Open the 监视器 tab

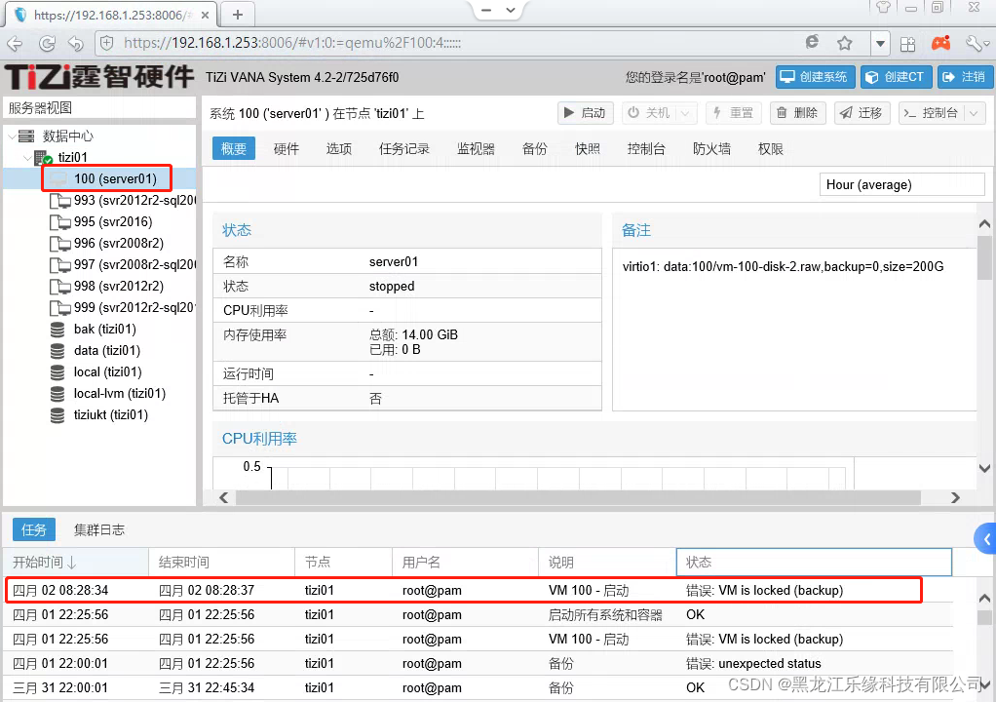(476, 148)
